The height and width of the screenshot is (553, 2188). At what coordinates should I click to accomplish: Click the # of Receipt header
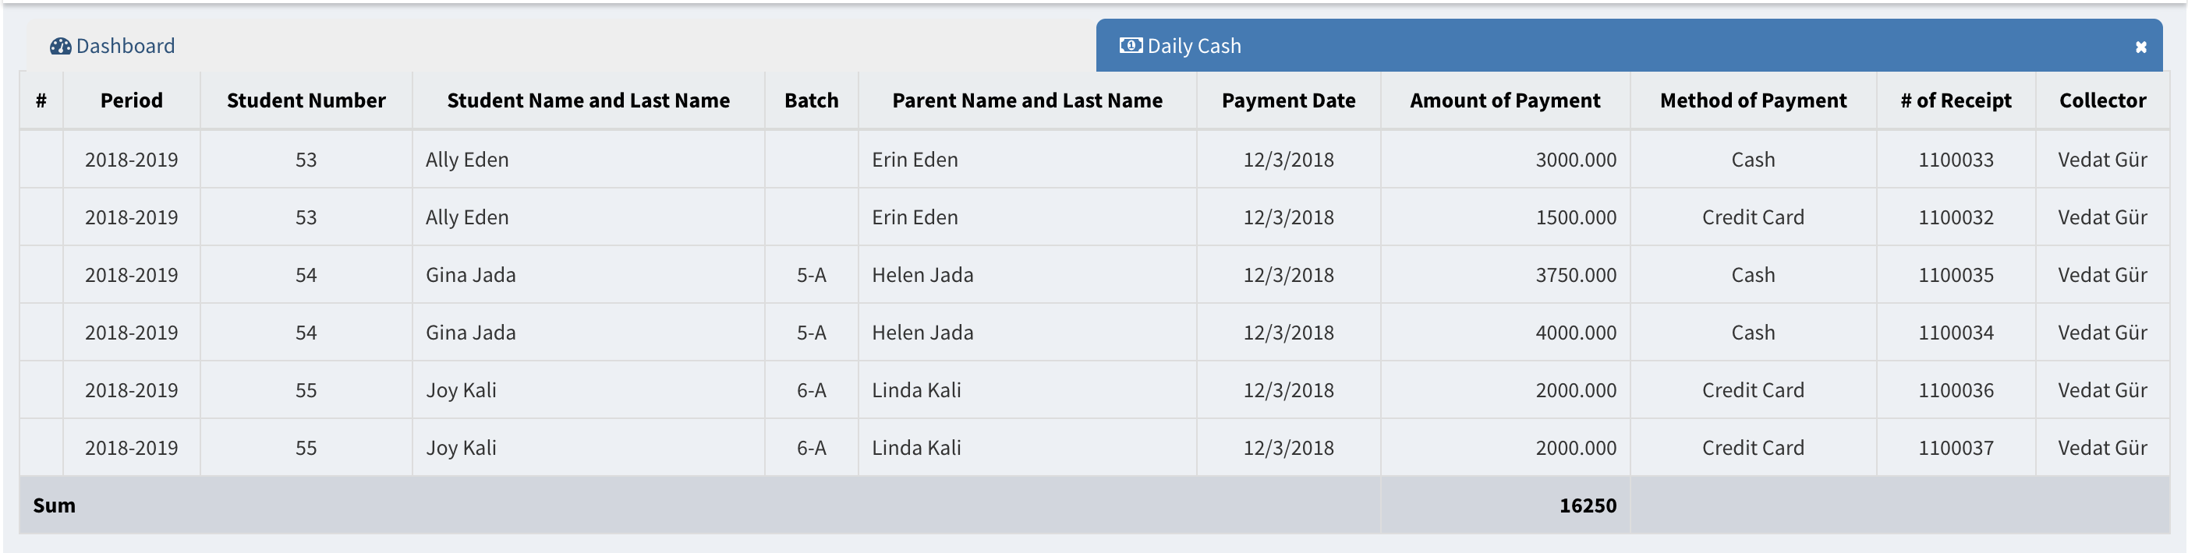[1956, 100]
